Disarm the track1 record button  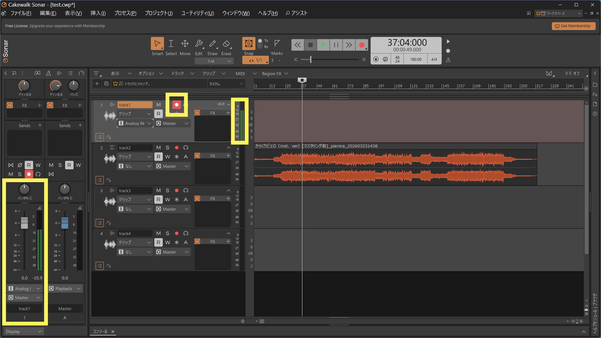[177, 105]
